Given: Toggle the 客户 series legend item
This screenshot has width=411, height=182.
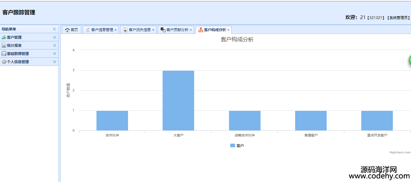Looking at the screenshot, I should (x=240, y=145).
